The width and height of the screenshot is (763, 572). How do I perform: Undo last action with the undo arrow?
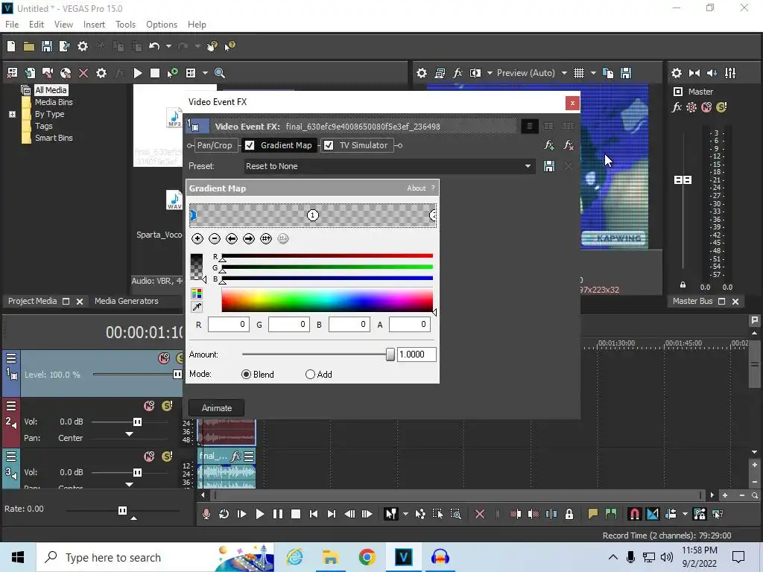[154, 46]
